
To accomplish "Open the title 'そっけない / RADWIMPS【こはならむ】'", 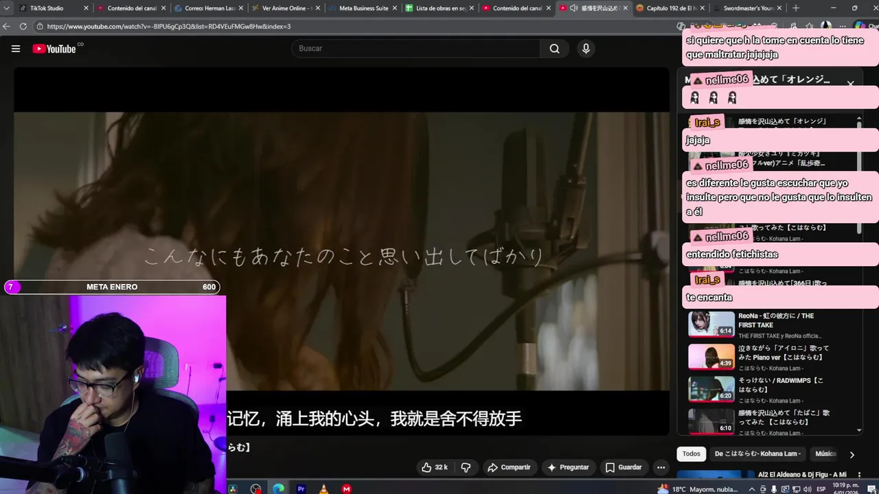I will click(781, 384).
